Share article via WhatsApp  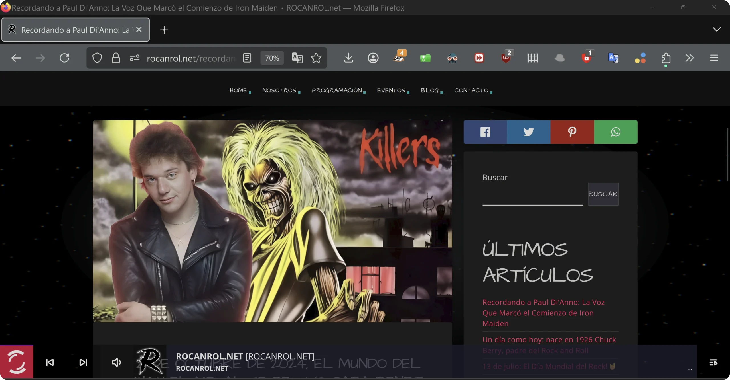(616, 132)
